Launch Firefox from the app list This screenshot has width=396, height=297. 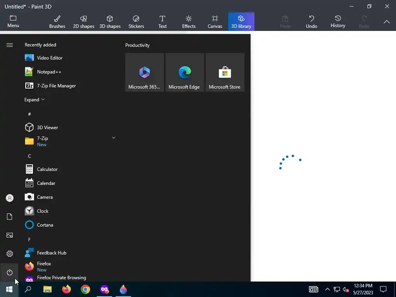pos(71,266)
